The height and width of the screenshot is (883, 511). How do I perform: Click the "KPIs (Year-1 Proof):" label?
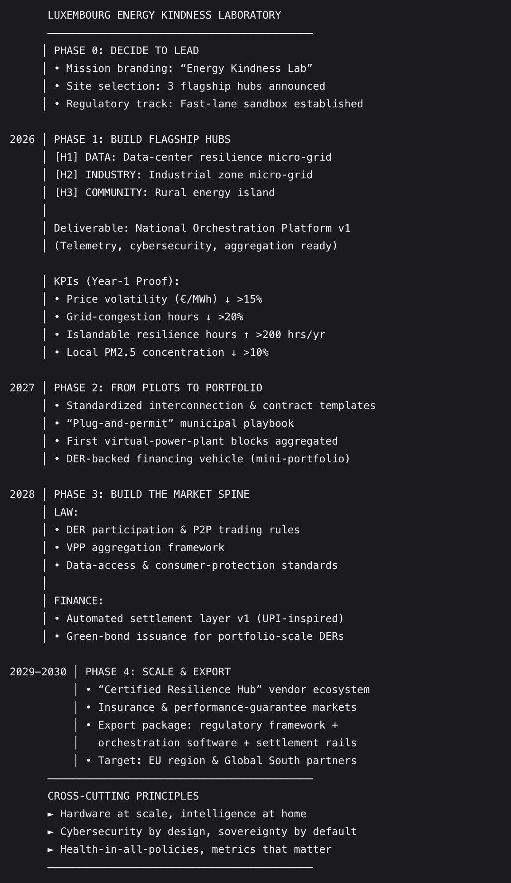[x=117, y=281]
